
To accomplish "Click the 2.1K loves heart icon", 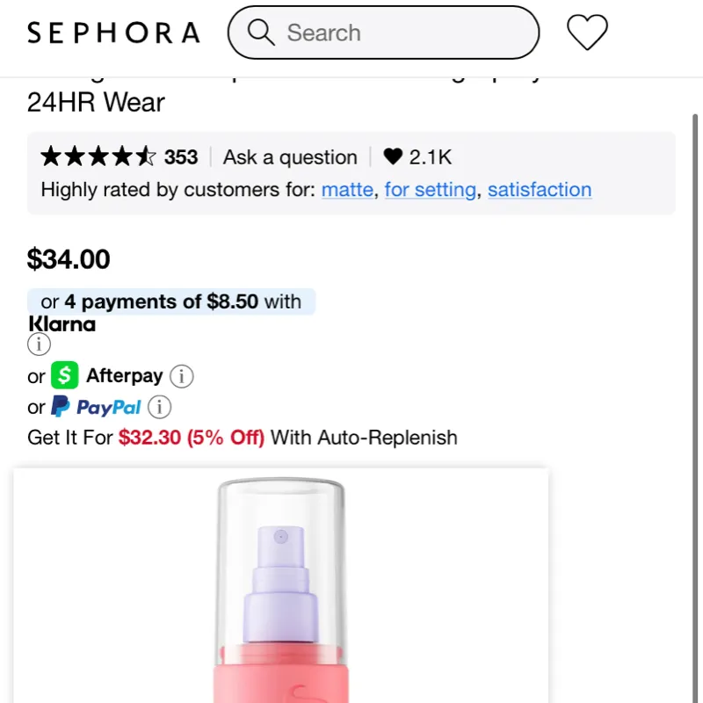I will 393,157.
